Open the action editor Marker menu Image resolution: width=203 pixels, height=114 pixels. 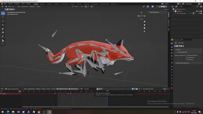38,89
